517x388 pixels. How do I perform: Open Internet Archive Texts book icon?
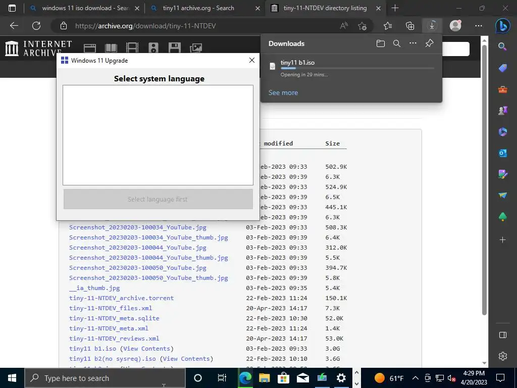(x=111, y=48)
